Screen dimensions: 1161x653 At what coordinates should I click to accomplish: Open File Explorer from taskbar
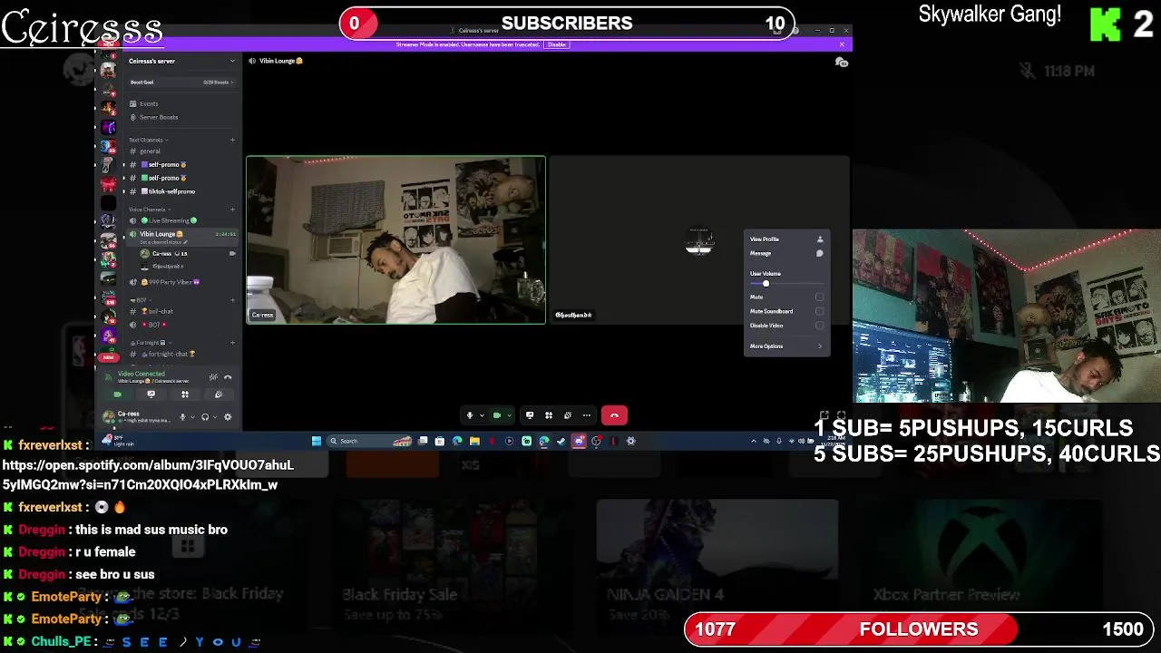point(474,441)
